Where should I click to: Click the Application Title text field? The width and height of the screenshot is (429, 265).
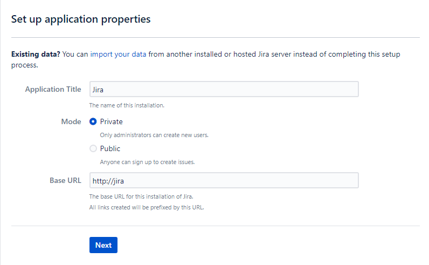pos(224,89)
